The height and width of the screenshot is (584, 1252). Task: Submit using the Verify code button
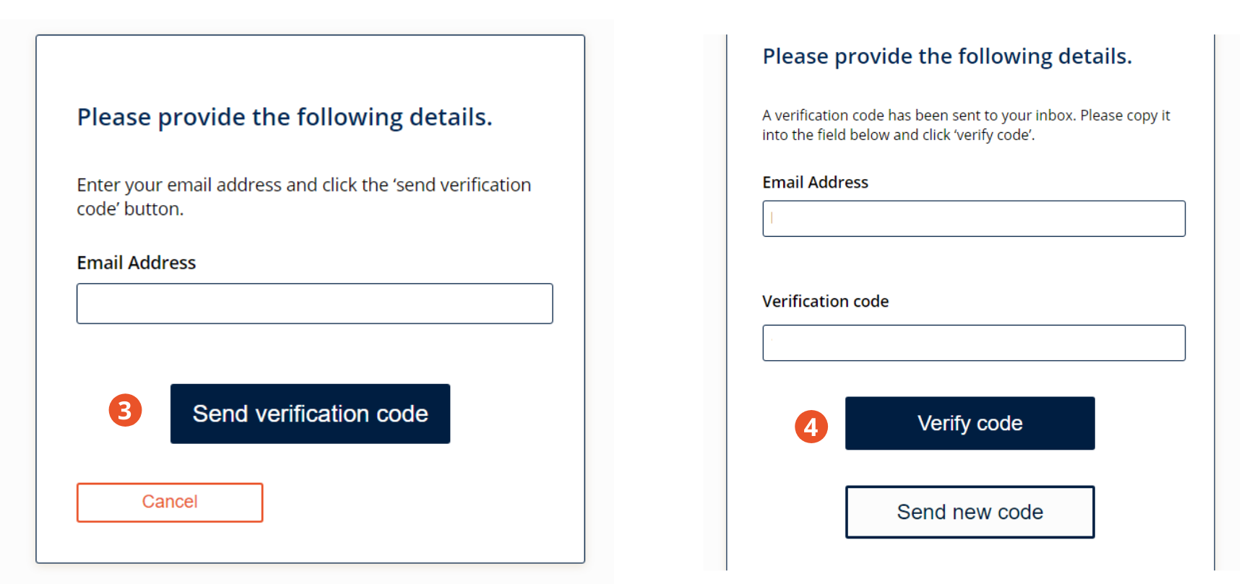[970, 423]
